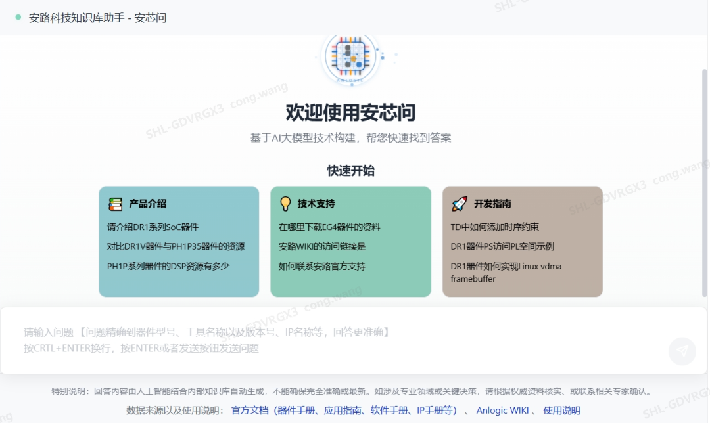The height and width of the screenshot is (423, 710).
Task: Pick 安路WIKI的访问链接是 question
Action: coord(322,247)
